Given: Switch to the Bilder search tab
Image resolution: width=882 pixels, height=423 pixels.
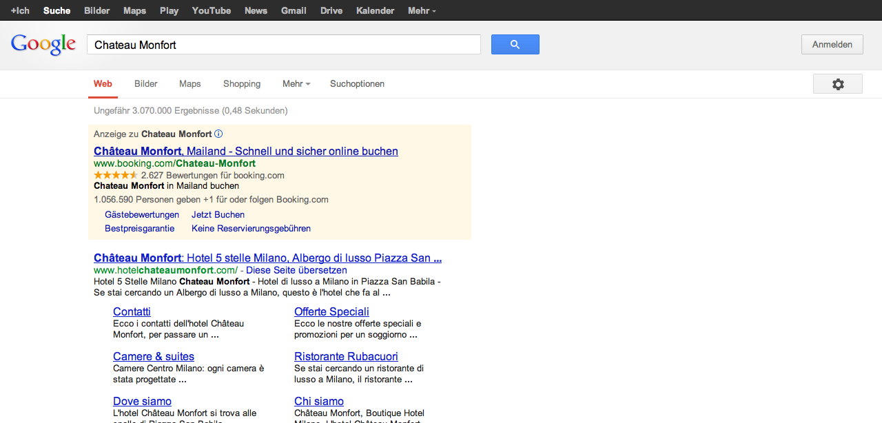Looking at the screenshot, I should [x=146, y=84].
